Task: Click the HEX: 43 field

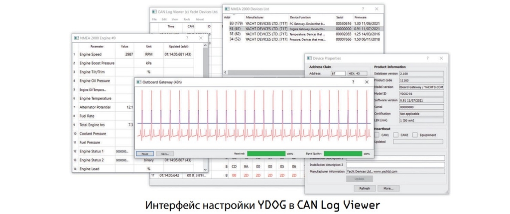Action: 357,73
